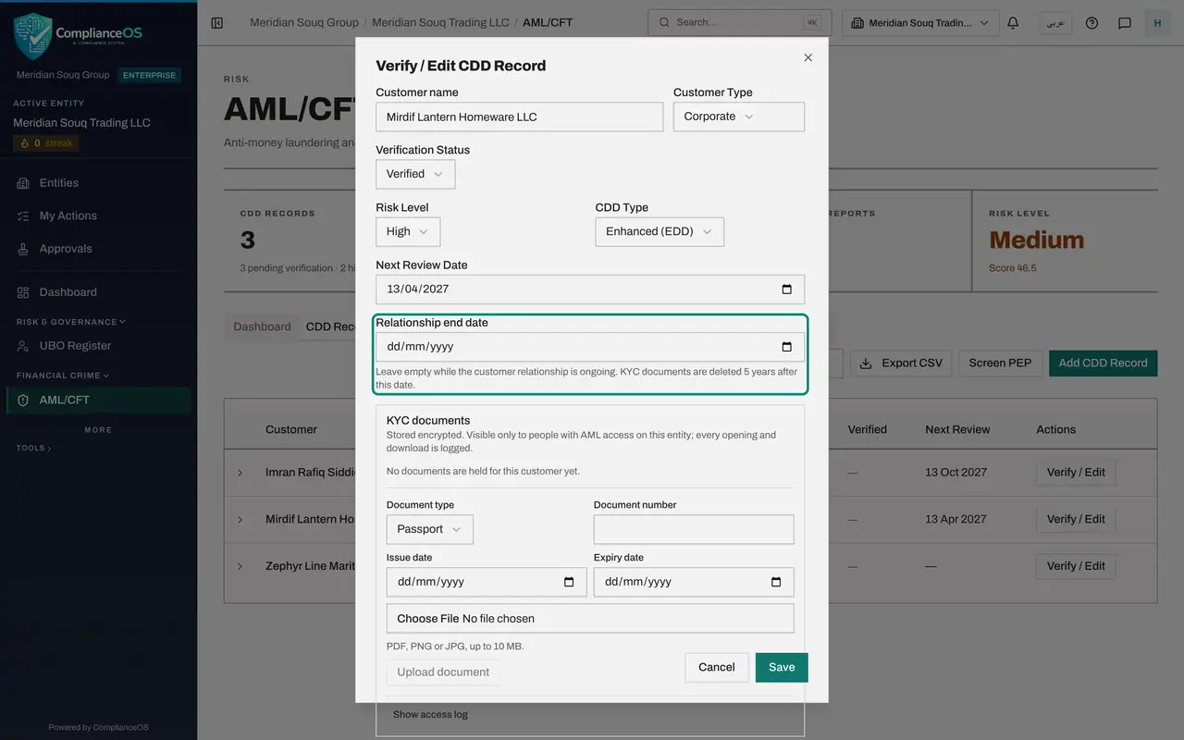
Task: Switch language to Arabic
Action: pyautogui.click(x=1054, y=22)
